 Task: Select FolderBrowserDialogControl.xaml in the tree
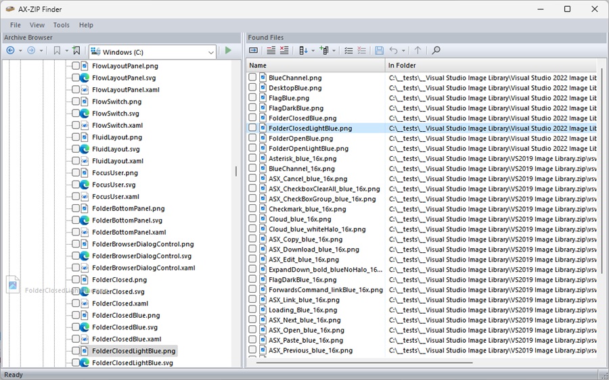pos(143,268)
